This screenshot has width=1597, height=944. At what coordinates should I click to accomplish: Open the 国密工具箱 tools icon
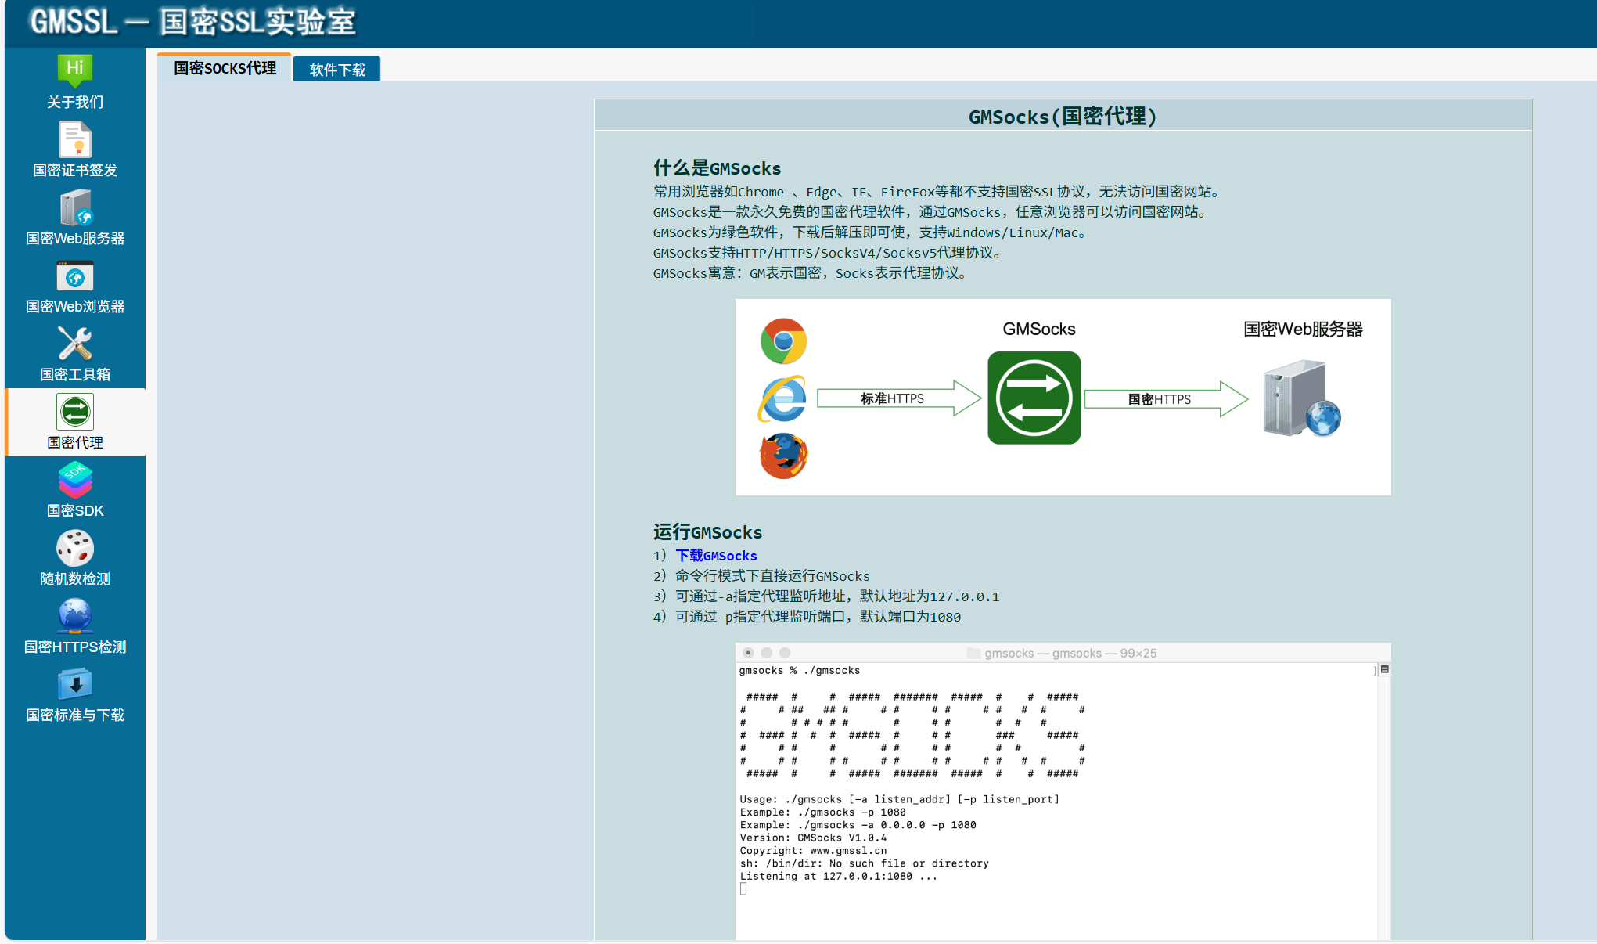[75, 344]
